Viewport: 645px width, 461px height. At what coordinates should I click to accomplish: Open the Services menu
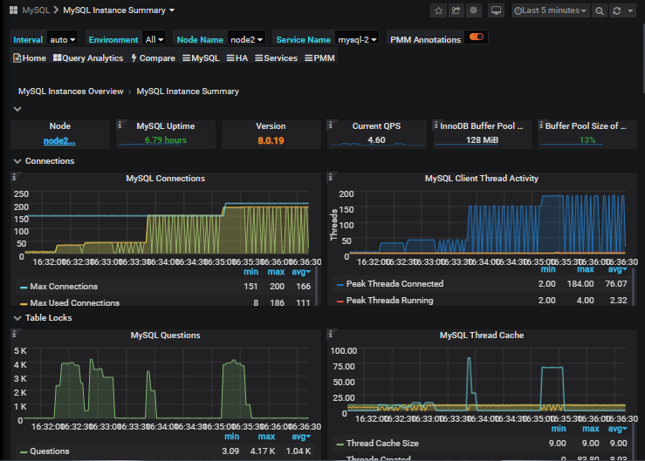[276, 58]
